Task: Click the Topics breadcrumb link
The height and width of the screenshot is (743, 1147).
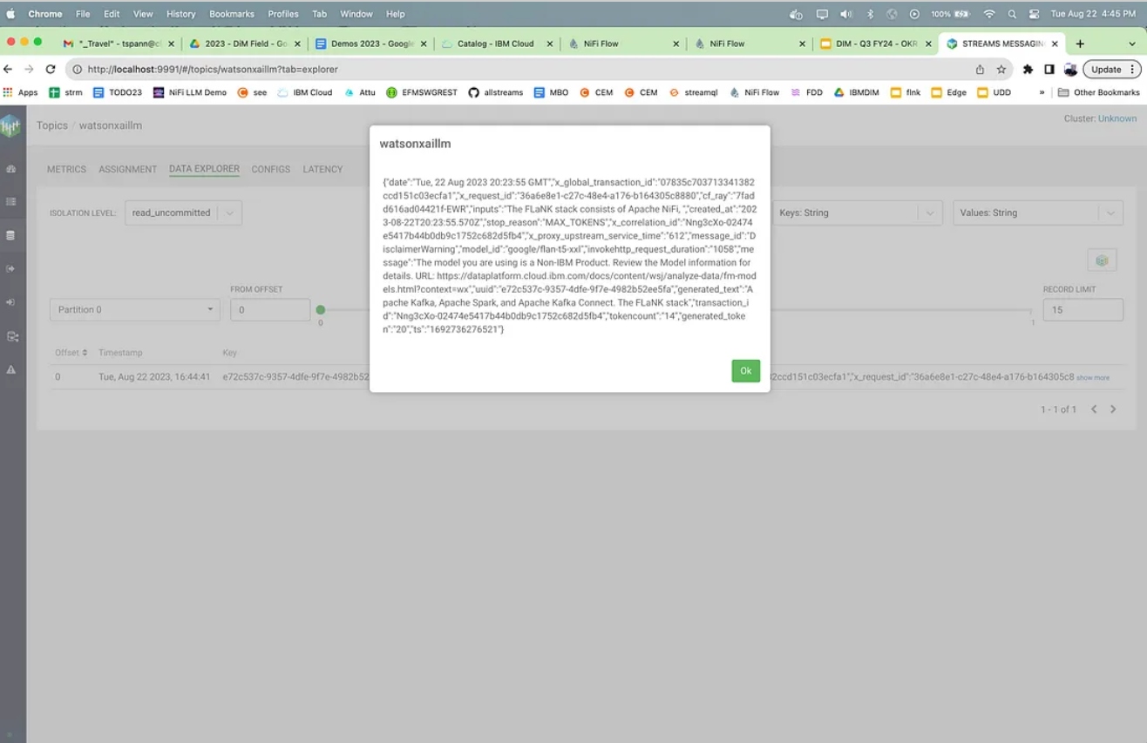Action: click(x=51, y=125)
